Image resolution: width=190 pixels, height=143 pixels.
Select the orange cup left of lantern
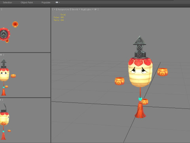(120, 81)
